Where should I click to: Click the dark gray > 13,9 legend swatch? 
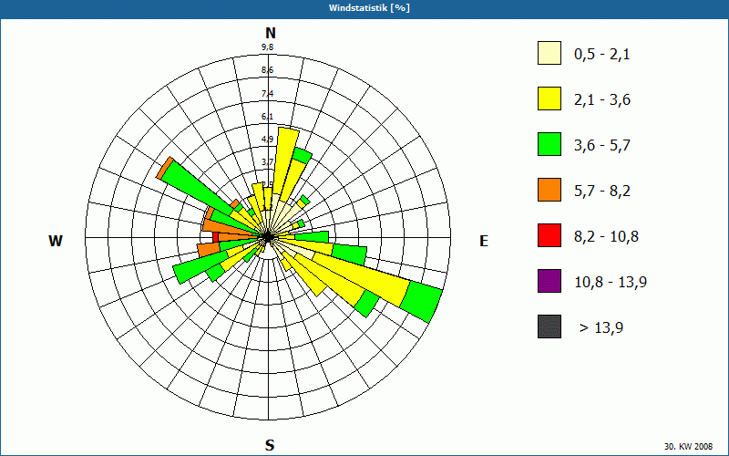pyautogui.click(x=549, y=326)
